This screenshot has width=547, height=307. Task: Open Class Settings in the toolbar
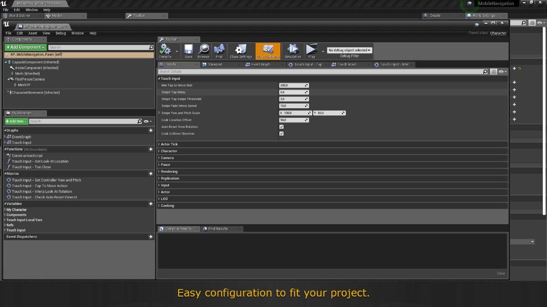pyautogui.click(x=241, y=51)
